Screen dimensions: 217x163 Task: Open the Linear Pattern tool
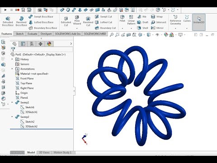point(131,20)
